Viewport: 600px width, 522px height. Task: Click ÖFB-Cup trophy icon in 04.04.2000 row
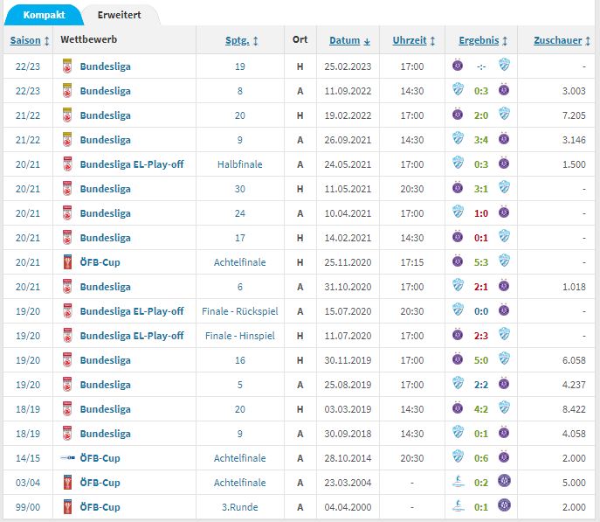click(x=67, y=506)
